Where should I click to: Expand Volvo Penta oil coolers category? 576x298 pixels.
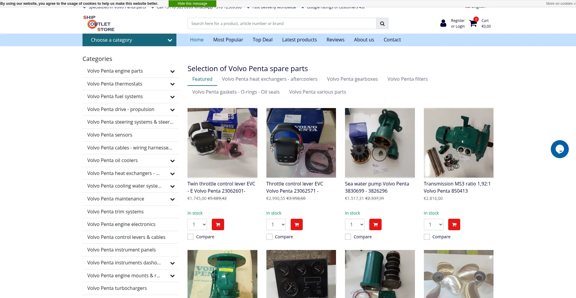click(x=172, y=161)
